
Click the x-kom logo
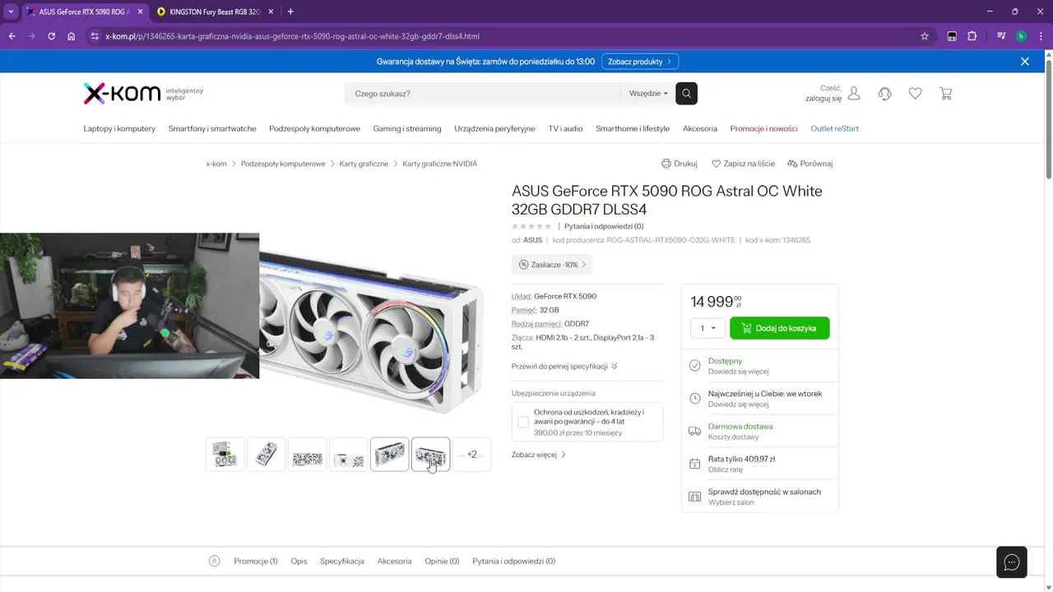point(122,93)
